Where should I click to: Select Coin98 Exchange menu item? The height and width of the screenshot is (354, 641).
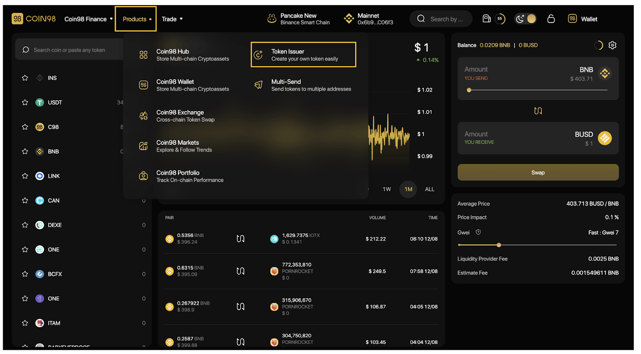coord(177,116)
